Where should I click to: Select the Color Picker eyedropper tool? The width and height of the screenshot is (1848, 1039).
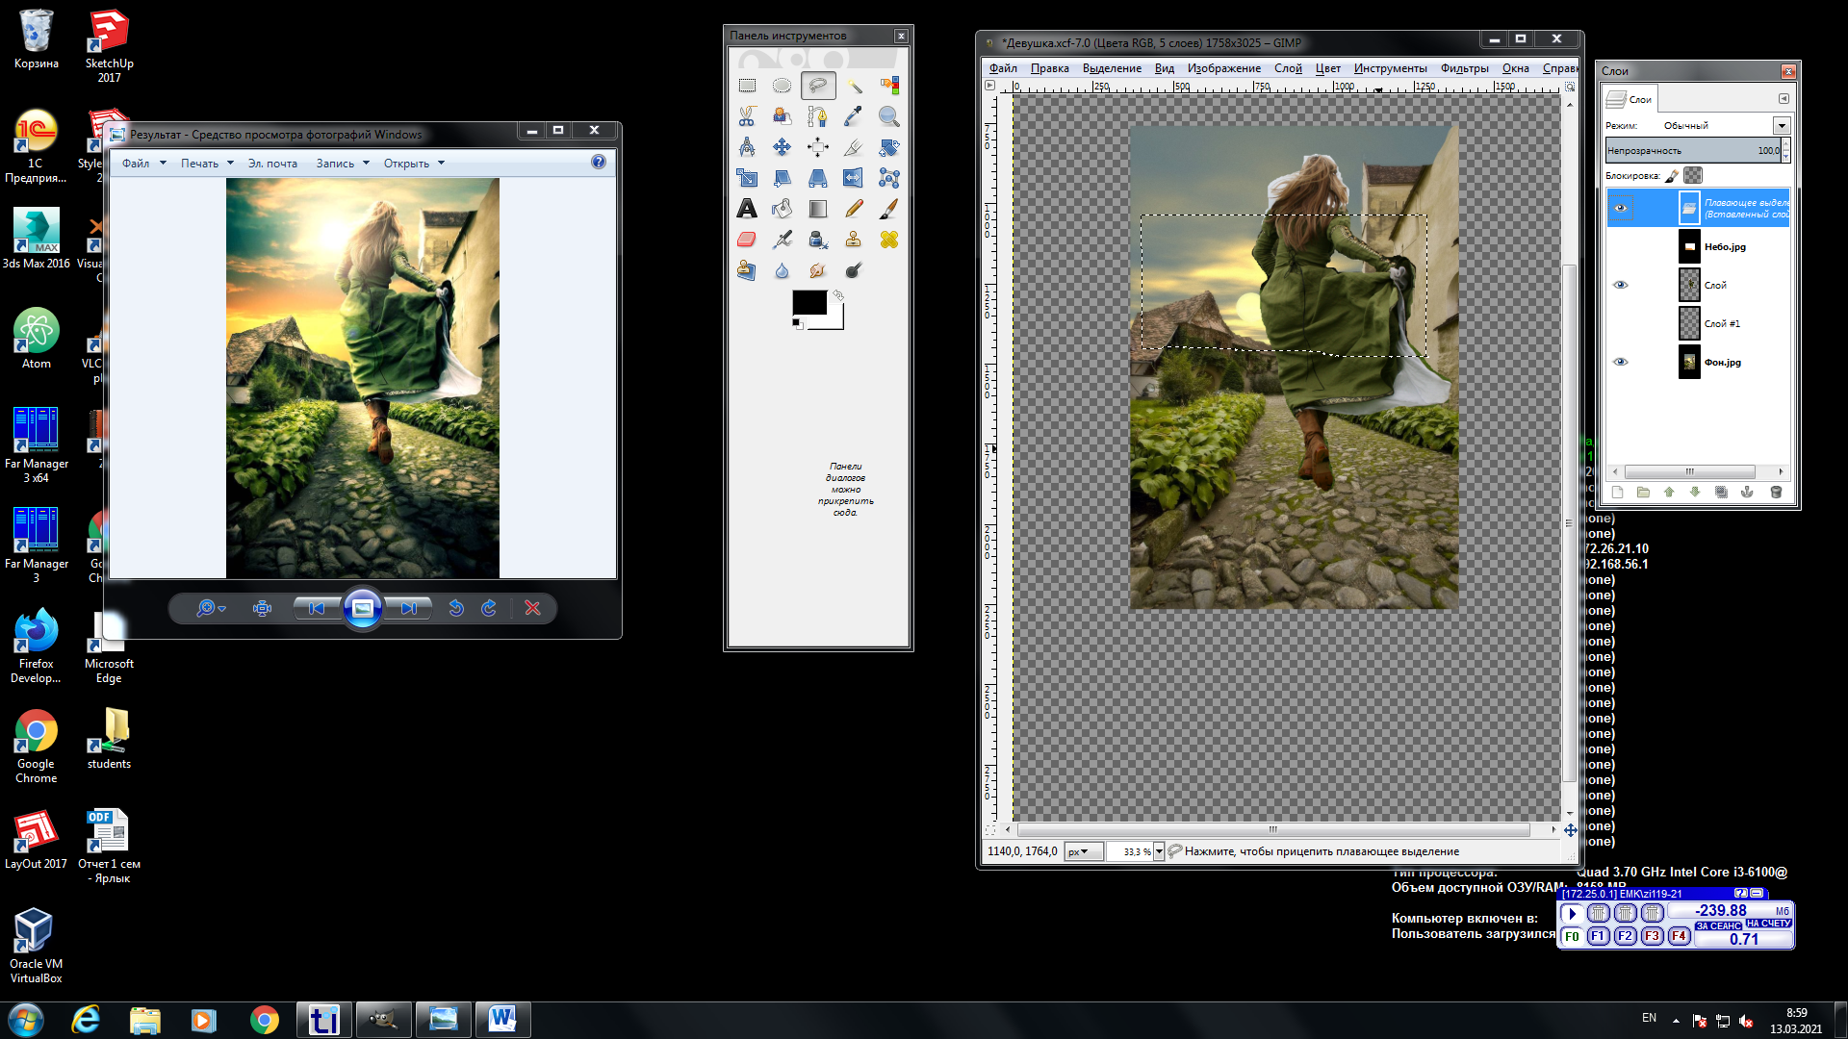853,116
